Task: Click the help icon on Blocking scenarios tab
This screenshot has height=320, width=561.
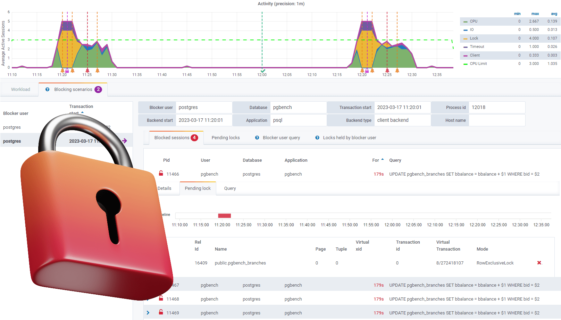Action: pyautogui.click(x=47, y=89)
